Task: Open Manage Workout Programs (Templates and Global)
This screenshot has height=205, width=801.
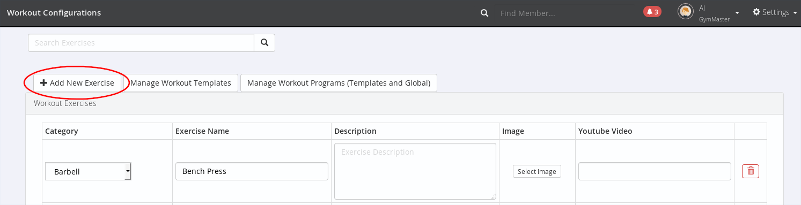Action: click(x=339, y=83)
